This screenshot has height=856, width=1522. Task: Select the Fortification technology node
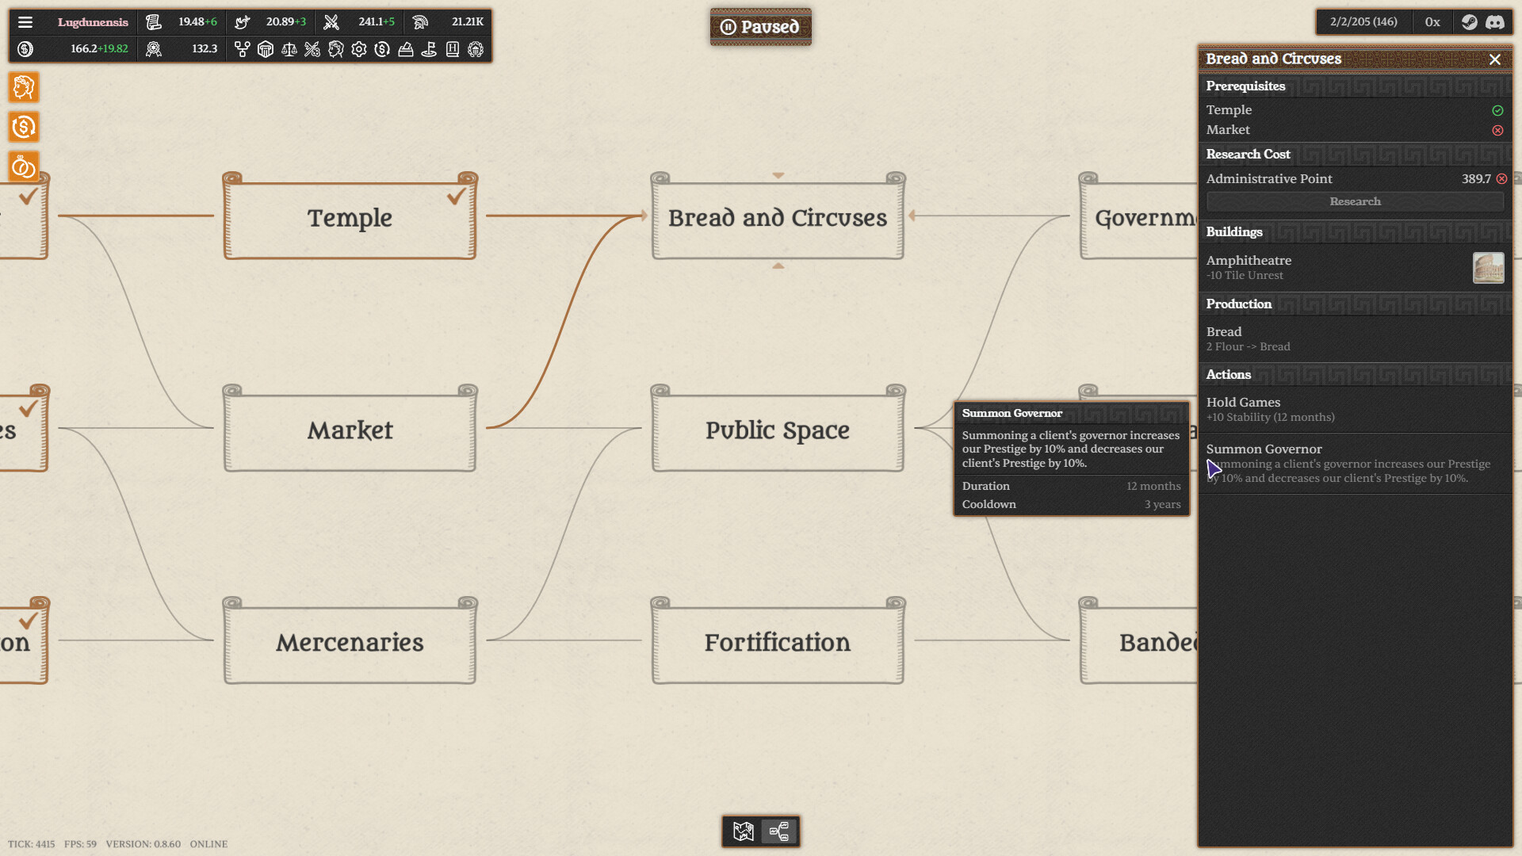tap(778, 641)
